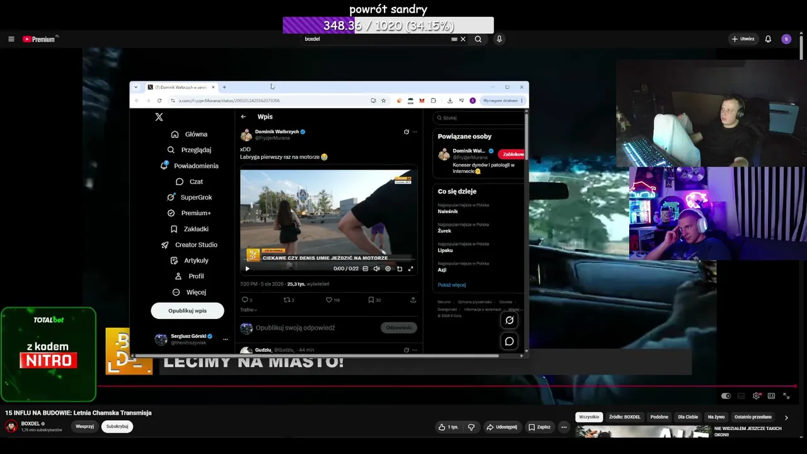Click the Odpowiedz reply button
Viewport: 807px width, 454px height.
pos(399,328)
